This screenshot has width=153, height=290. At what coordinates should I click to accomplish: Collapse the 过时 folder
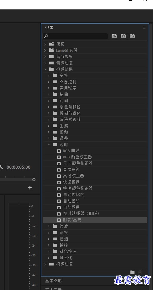(x=49, y=145)
